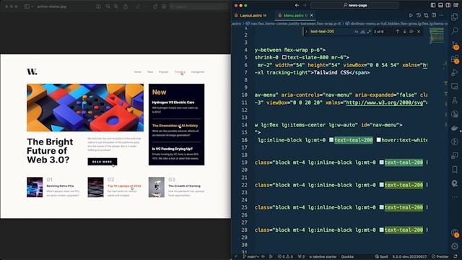Open timeline history icon in editor toolbar
Viewport: 462px width, 260px height.
(419, 15)
